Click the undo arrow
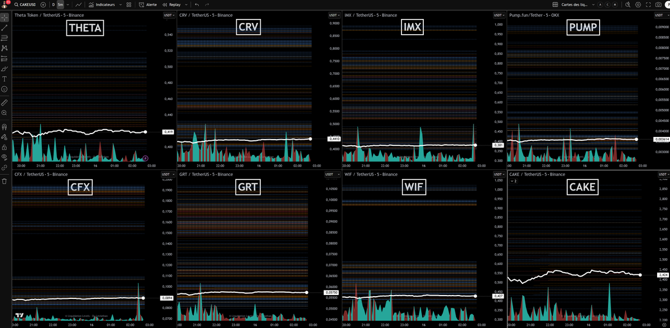The image size is (670, 328). point(197,4)
